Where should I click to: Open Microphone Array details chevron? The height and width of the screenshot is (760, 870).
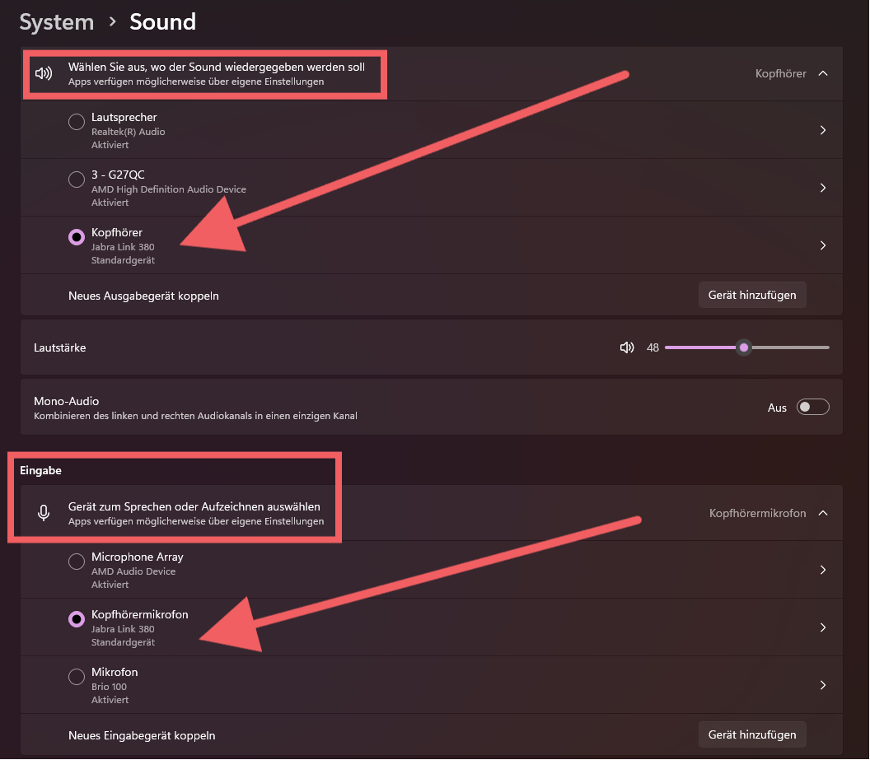pos(822,570)
